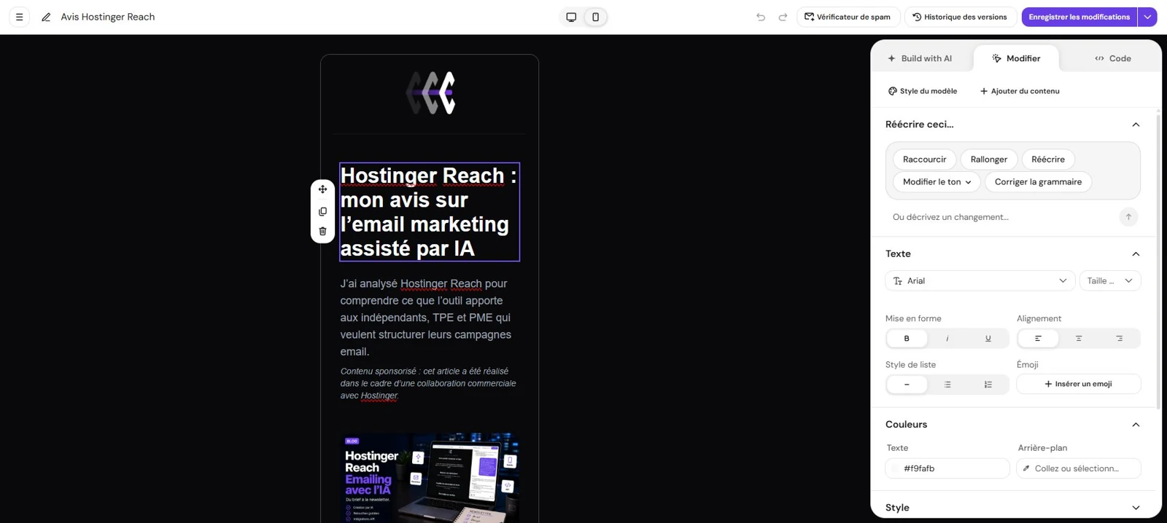Click the Hostinger Reach Emailing banner image
Screen dimensions: 1167x523
click(430, 478)
